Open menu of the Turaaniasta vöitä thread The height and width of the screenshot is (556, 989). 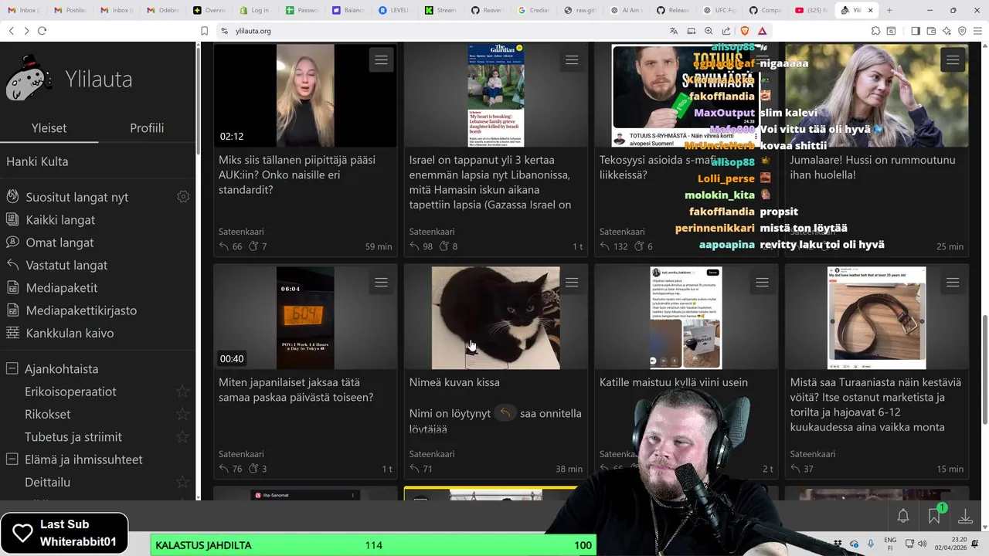953,283
